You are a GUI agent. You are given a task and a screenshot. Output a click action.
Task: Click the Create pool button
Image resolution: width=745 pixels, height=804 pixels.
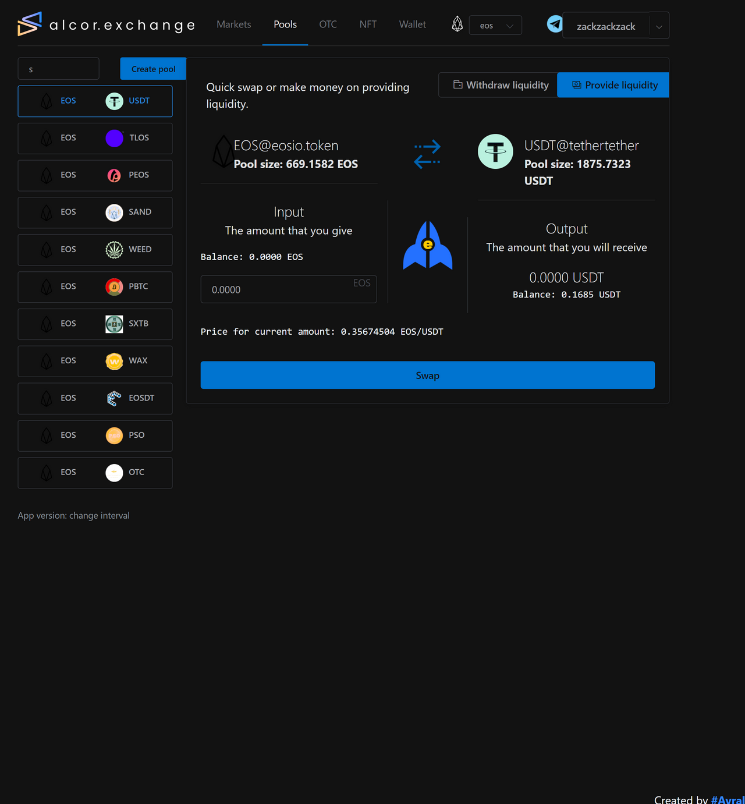[153, 69]
